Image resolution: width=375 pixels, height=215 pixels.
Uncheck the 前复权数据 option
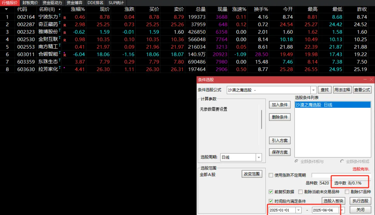click(x=271, y=192)
